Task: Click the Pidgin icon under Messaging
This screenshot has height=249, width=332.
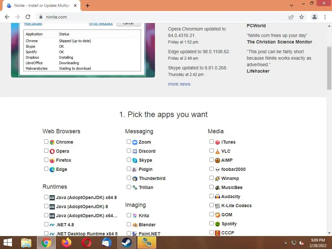Action: [135, 170]
